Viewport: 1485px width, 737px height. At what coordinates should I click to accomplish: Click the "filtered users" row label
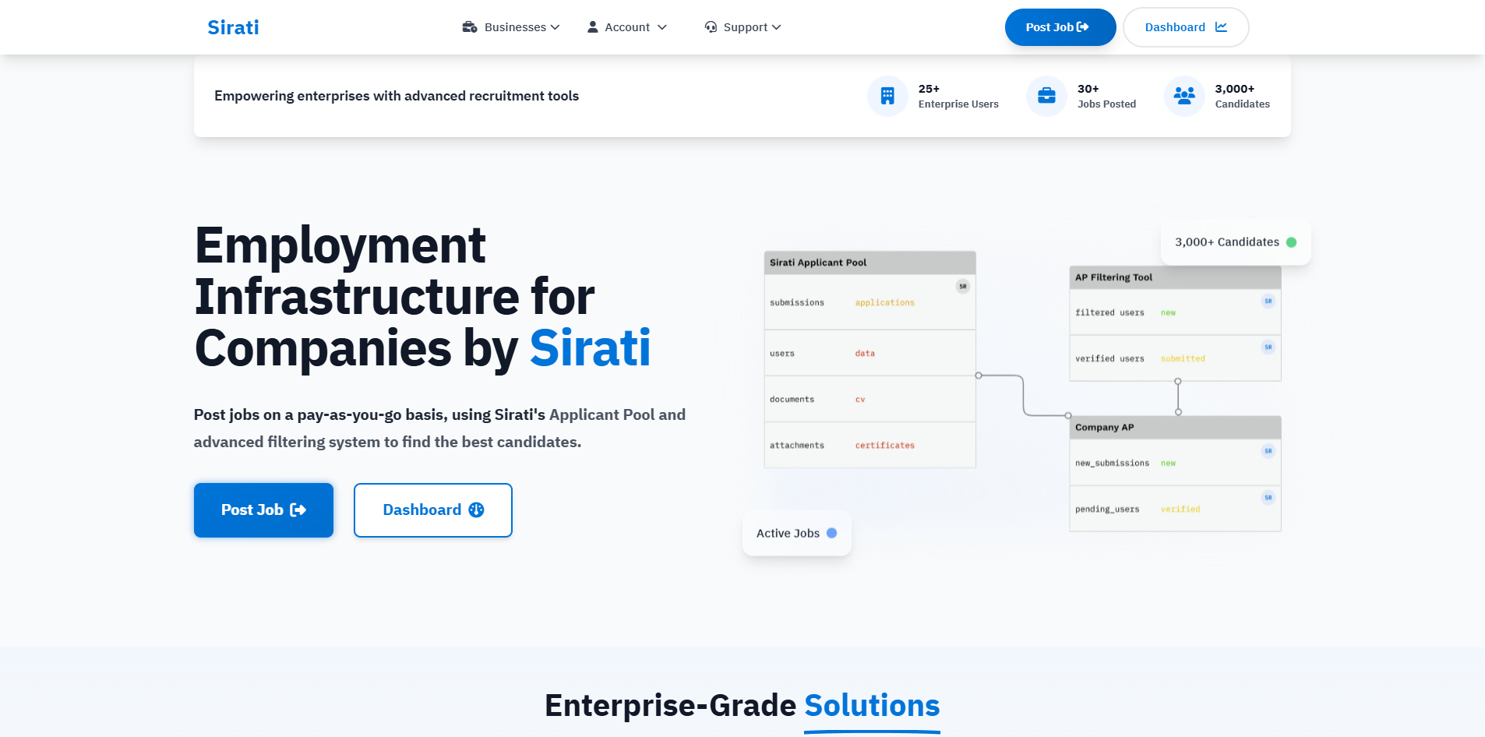coord(1109,312)
